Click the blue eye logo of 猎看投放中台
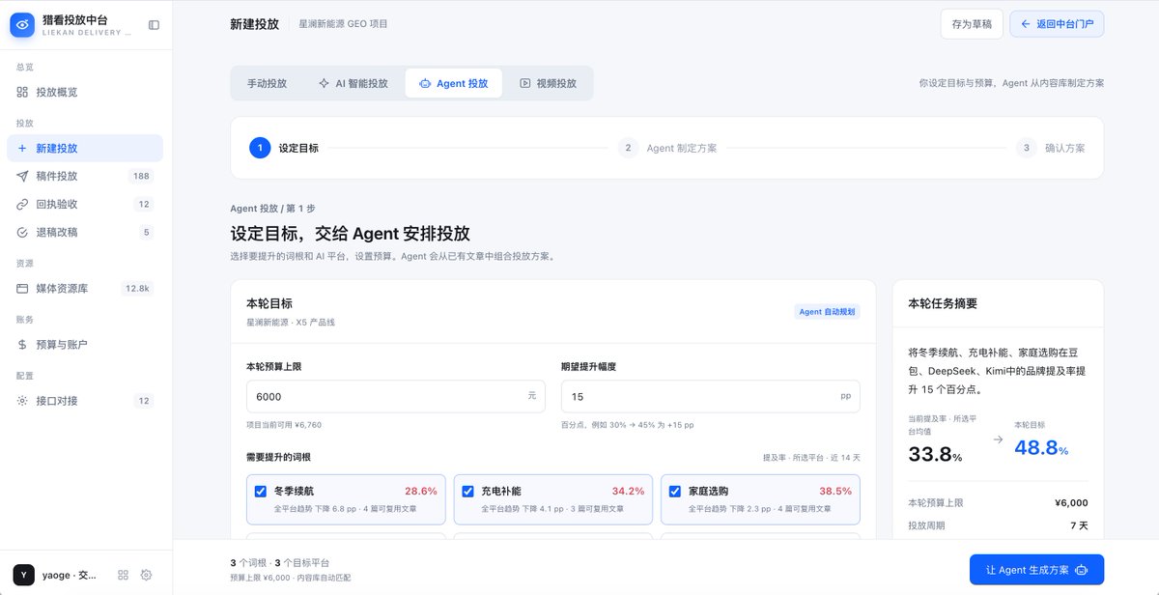 pyautogui.click(x=22, y=25)
